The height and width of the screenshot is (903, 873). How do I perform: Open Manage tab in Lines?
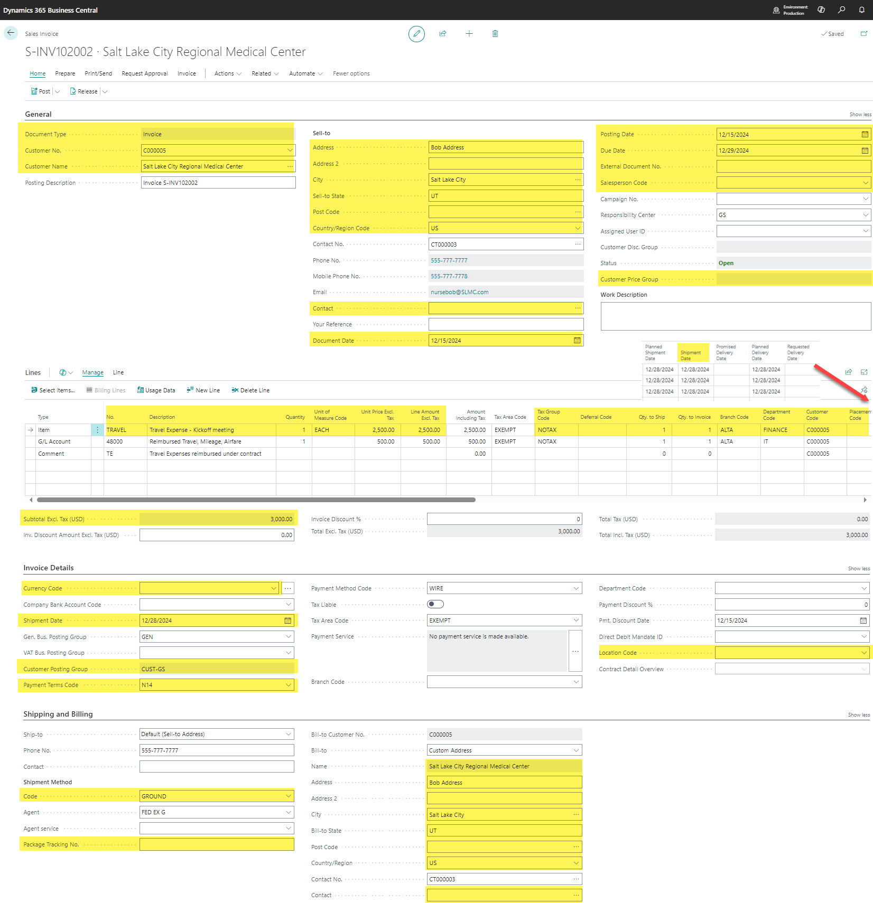93,373
